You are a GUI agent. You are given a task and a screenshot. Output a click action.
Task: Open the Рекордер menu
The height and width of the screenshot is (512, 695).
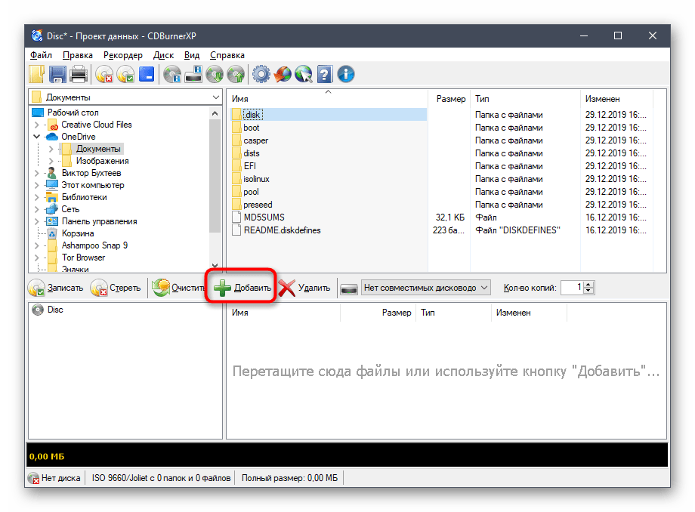(123, 55)
